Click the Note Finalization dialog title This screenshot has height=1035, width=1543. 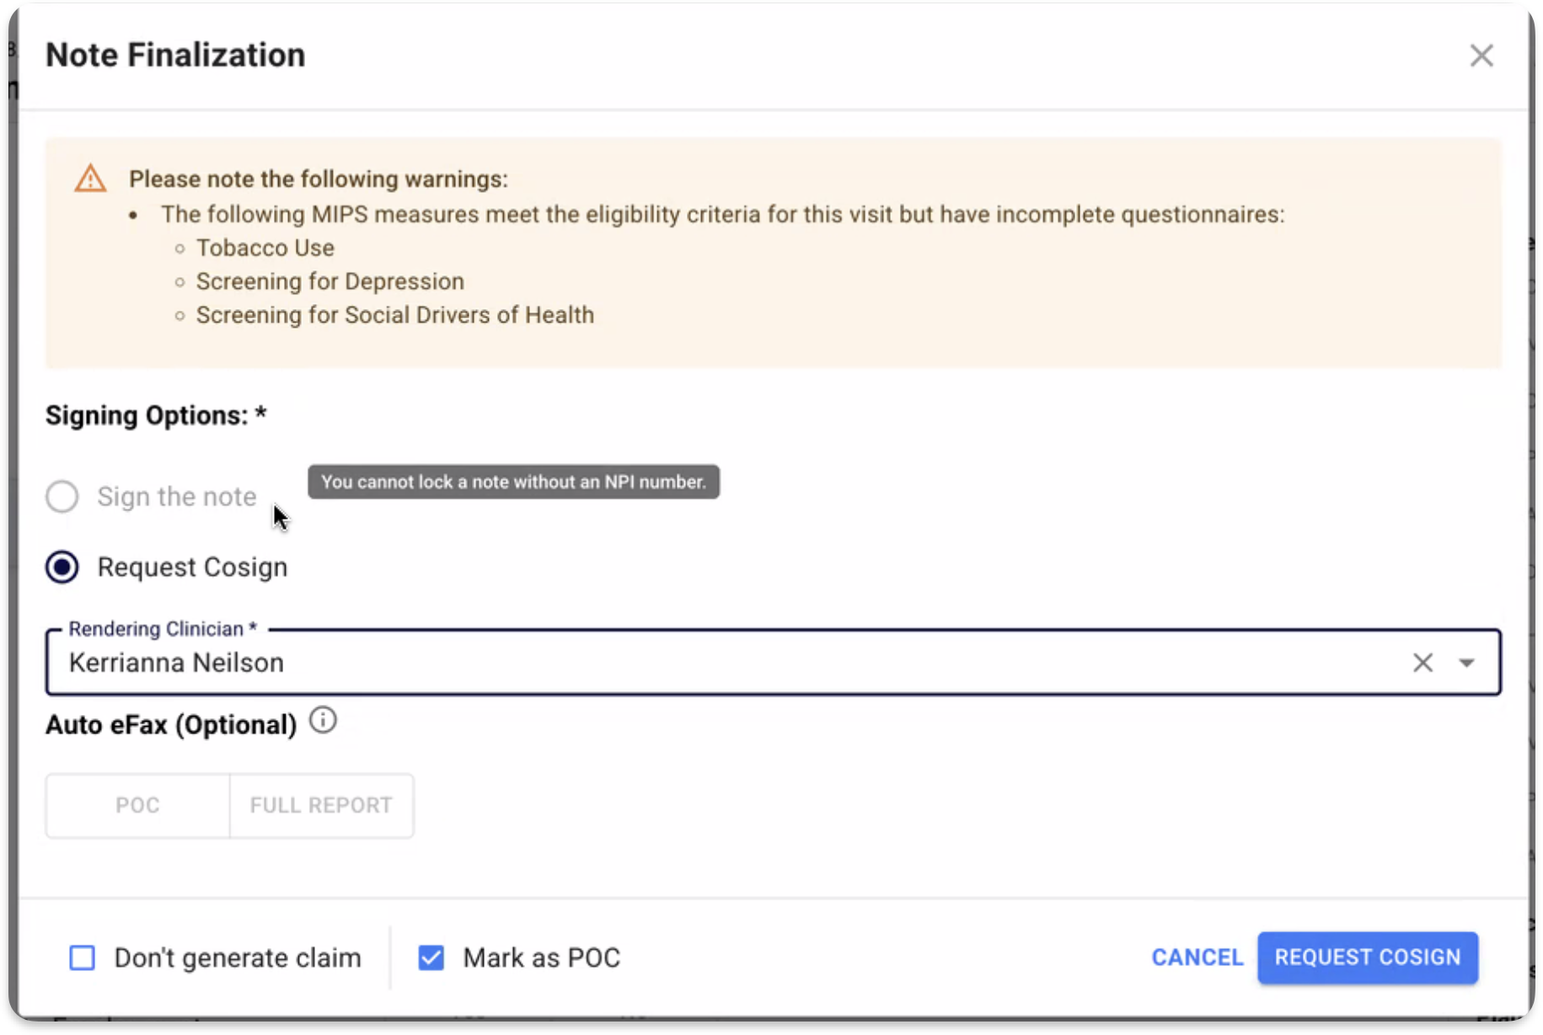175,56
